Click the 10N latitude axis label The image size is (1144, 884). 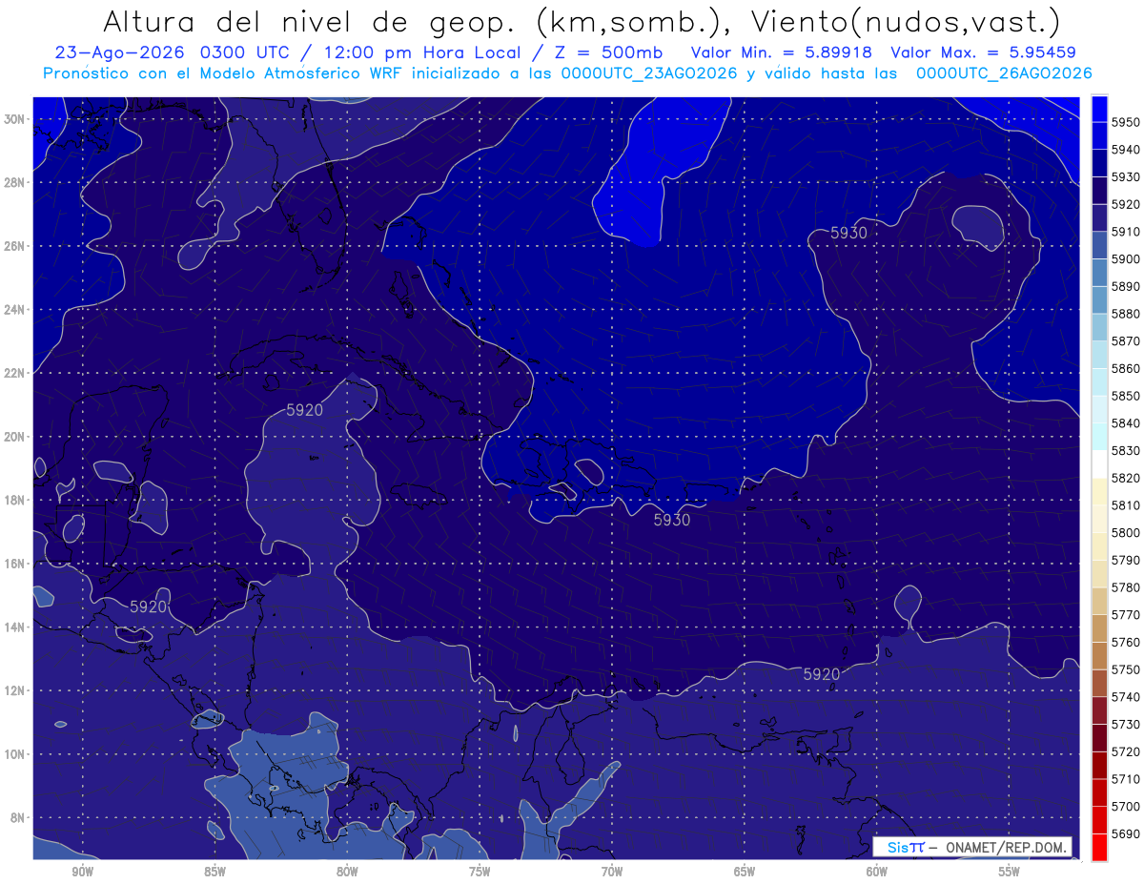click(x=15, y=754)
